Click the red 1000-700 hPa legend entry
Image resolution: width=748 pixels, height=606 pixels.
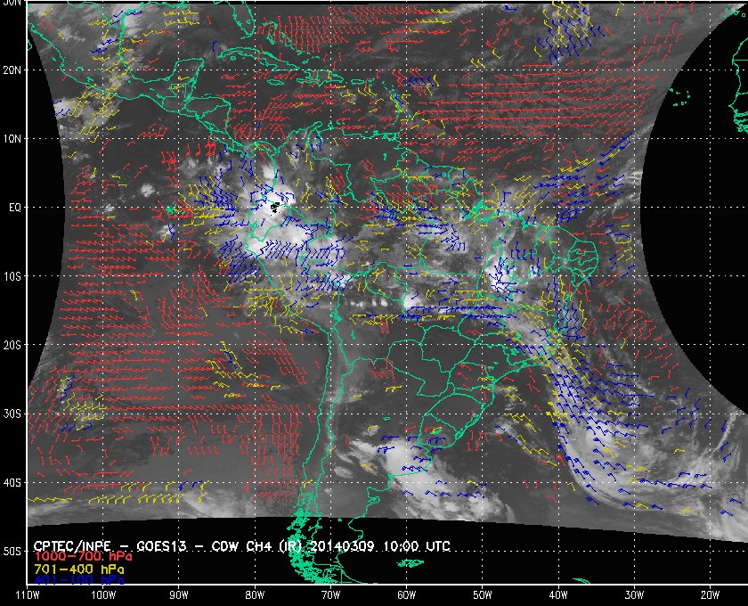[x=83, y=556]
